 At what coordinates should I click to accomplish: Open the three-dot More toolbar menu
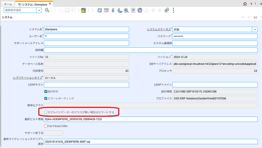coord(173,10)
